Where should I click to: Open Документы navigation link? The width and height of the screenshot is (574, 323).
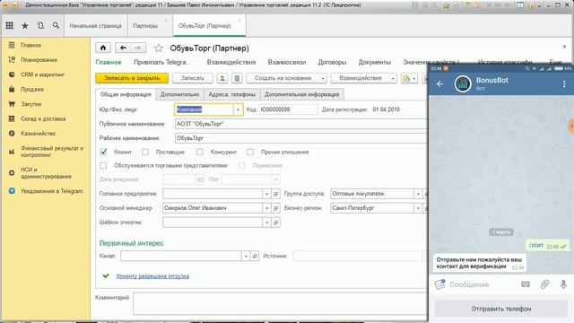tap(375, 62)
